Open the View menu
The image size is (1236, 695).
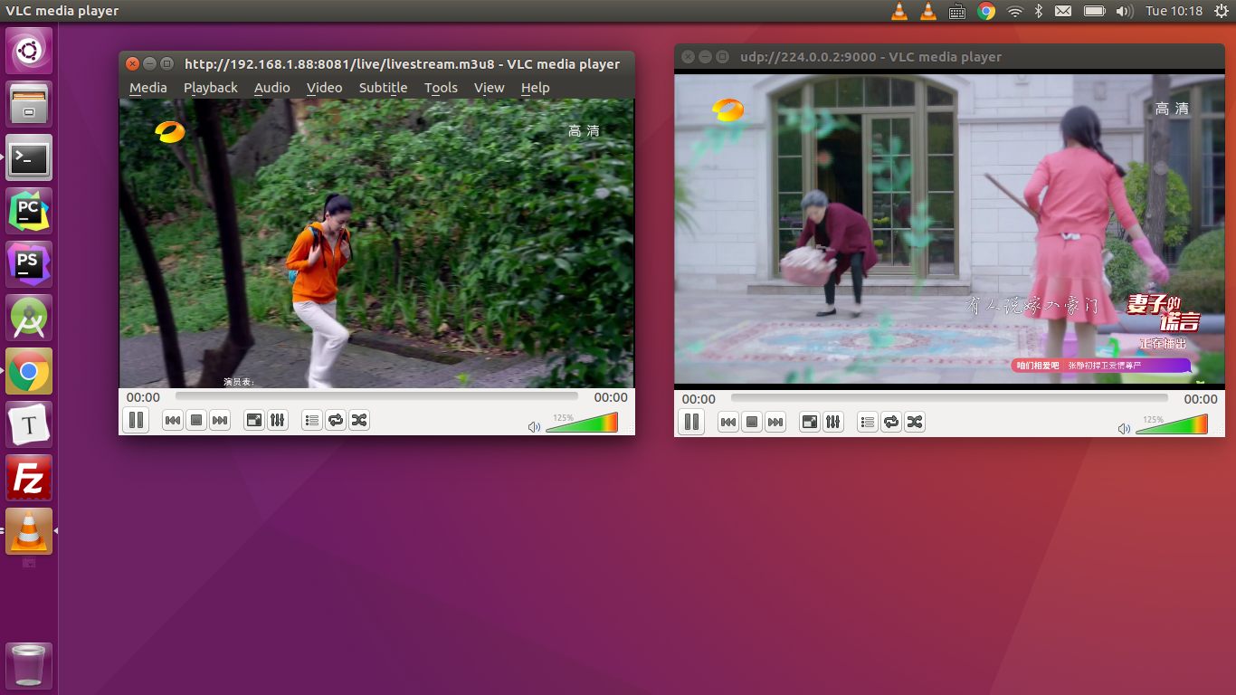tap(489, 88)
